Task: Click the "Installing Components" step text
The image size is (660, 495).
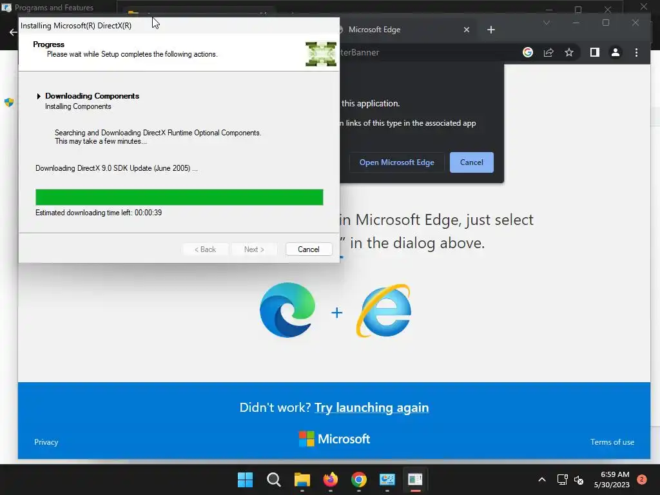Action: click(78, 106)
